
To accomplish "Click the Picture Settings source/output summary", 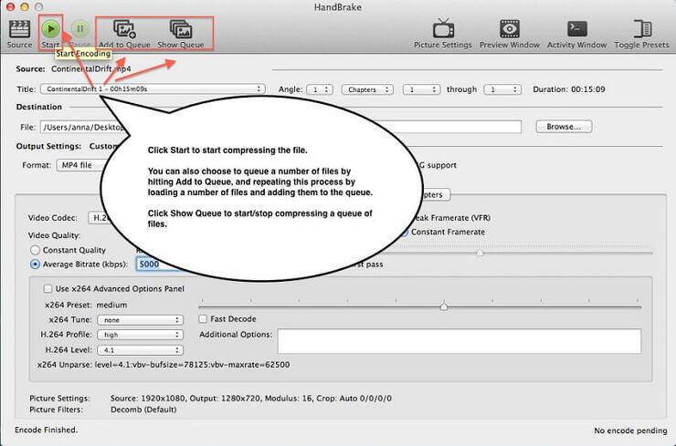I will coord(251,399).
